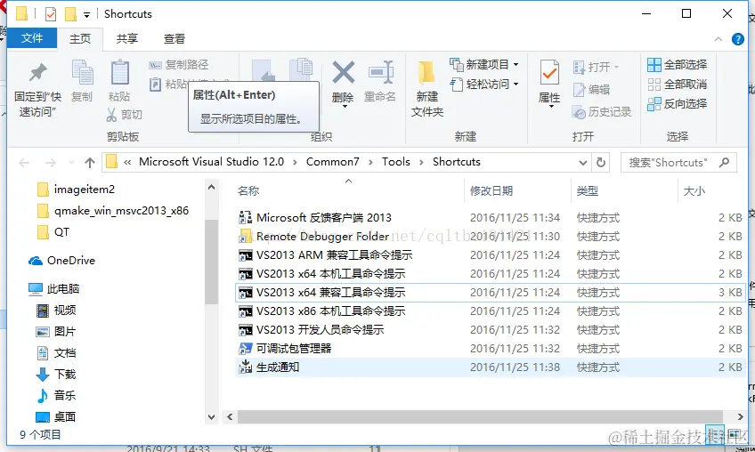Select 生成通知 shortcut
755x452 pixels.
tap(491, 367)
